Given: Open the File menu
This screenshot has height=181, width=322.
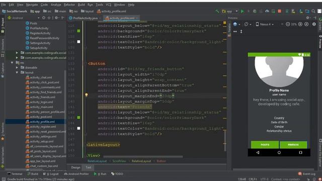Looking at the screenshot, I should (x=4, y=5).
